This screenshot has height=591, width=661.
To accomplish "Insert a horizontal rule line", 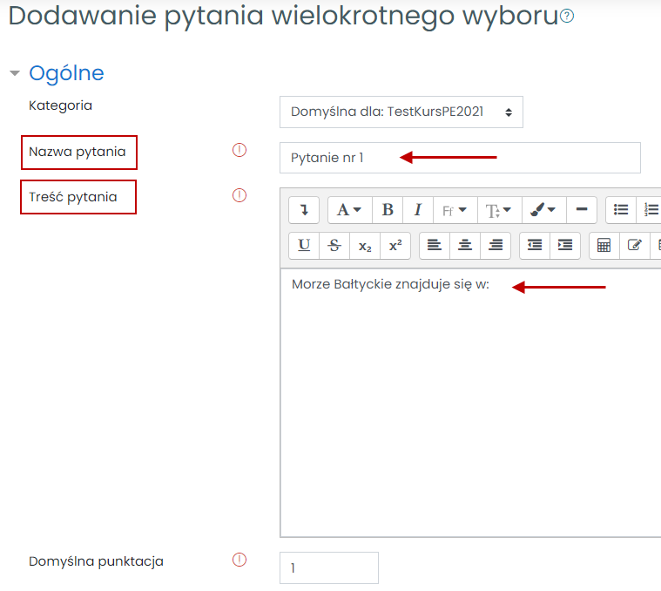I will [x=582, y=210].
